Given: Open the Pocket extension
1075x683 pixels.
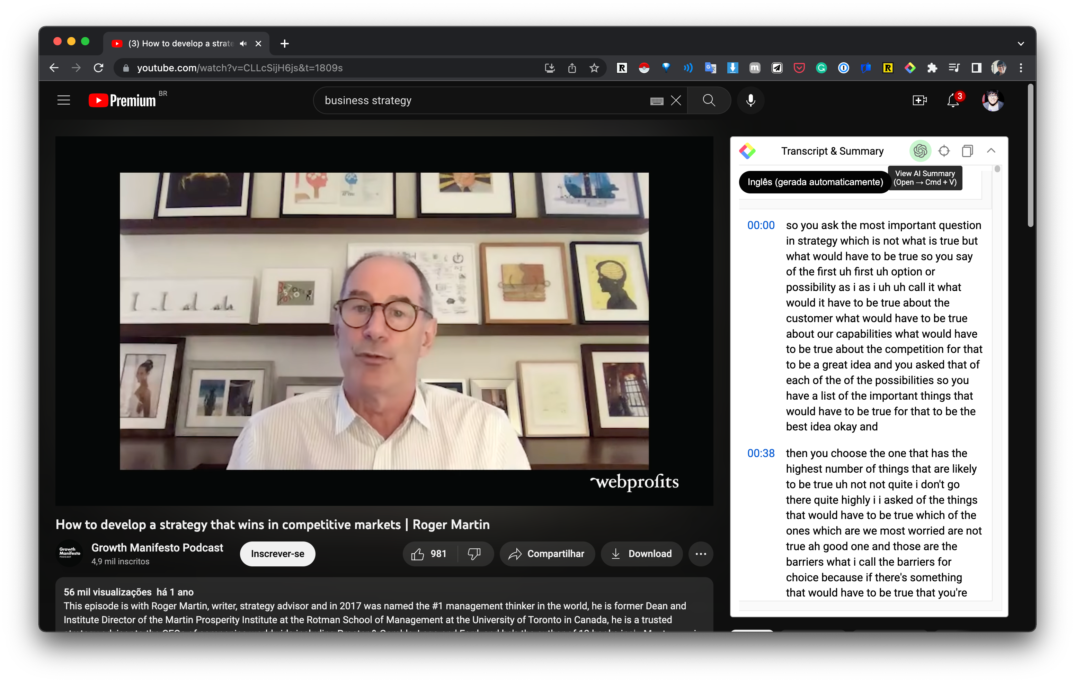Looking at the screenshot, I should coord(799,68).
